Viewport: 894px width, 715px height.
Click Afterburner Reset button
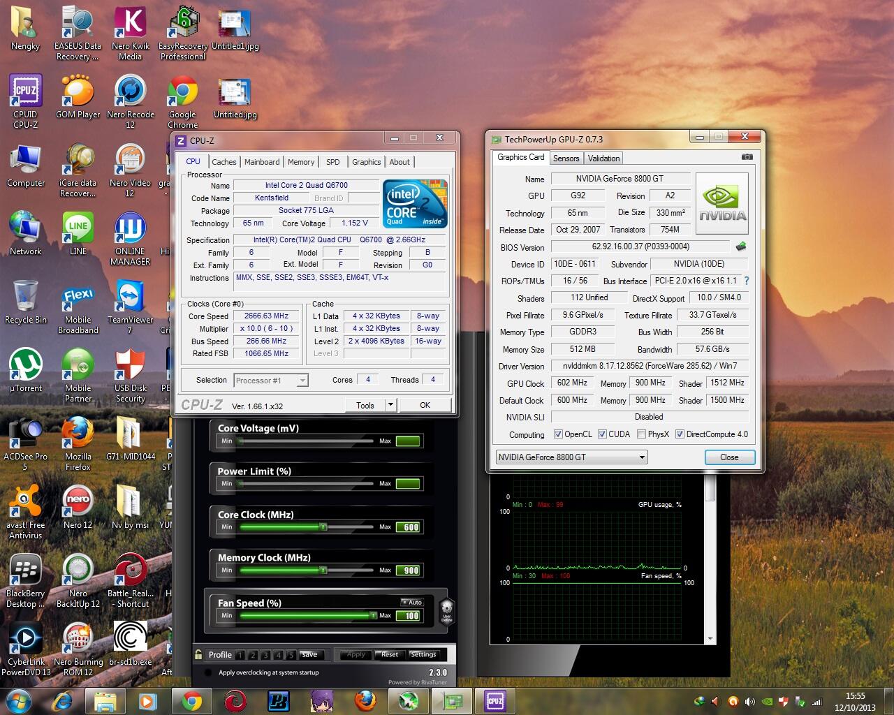(390, 655)
